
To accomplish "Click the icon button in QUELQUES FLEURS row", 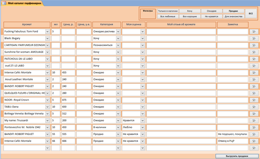I will coord(254,93).
